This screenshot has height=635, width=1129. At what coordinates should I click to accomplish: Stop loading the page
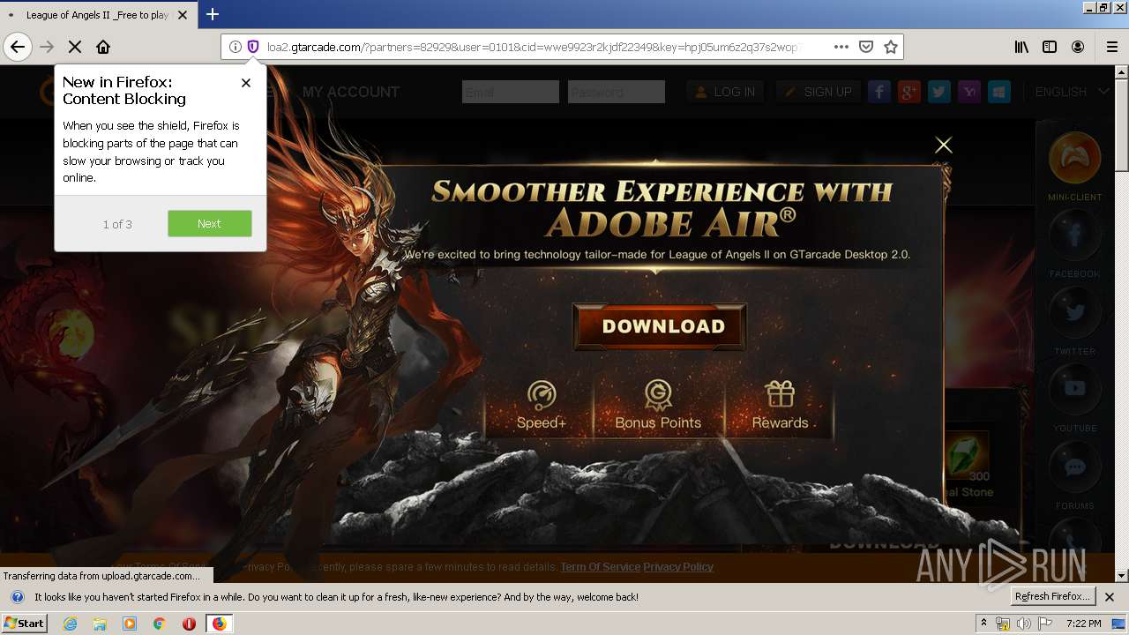pyautogui.click(x=75, y=47)
